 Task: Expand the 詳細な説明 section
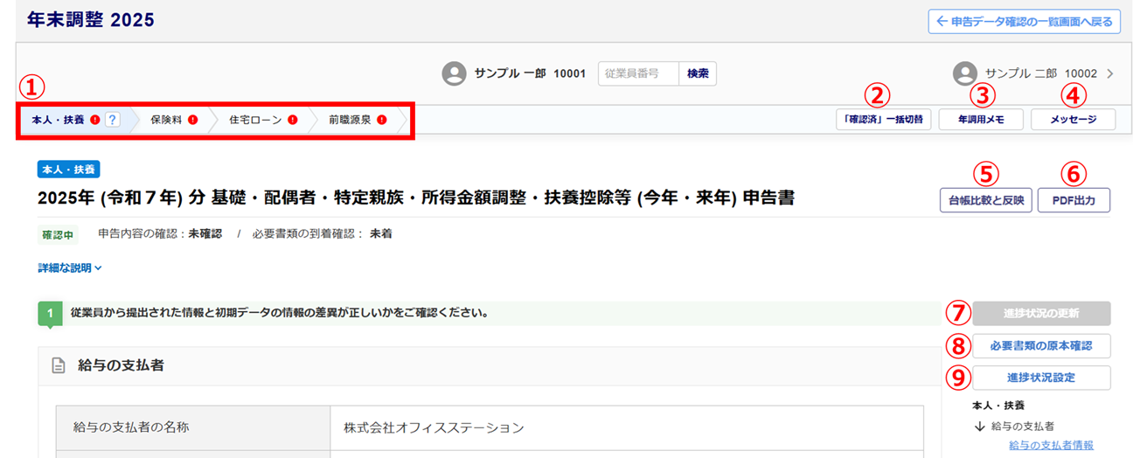[x=71, y=268]
